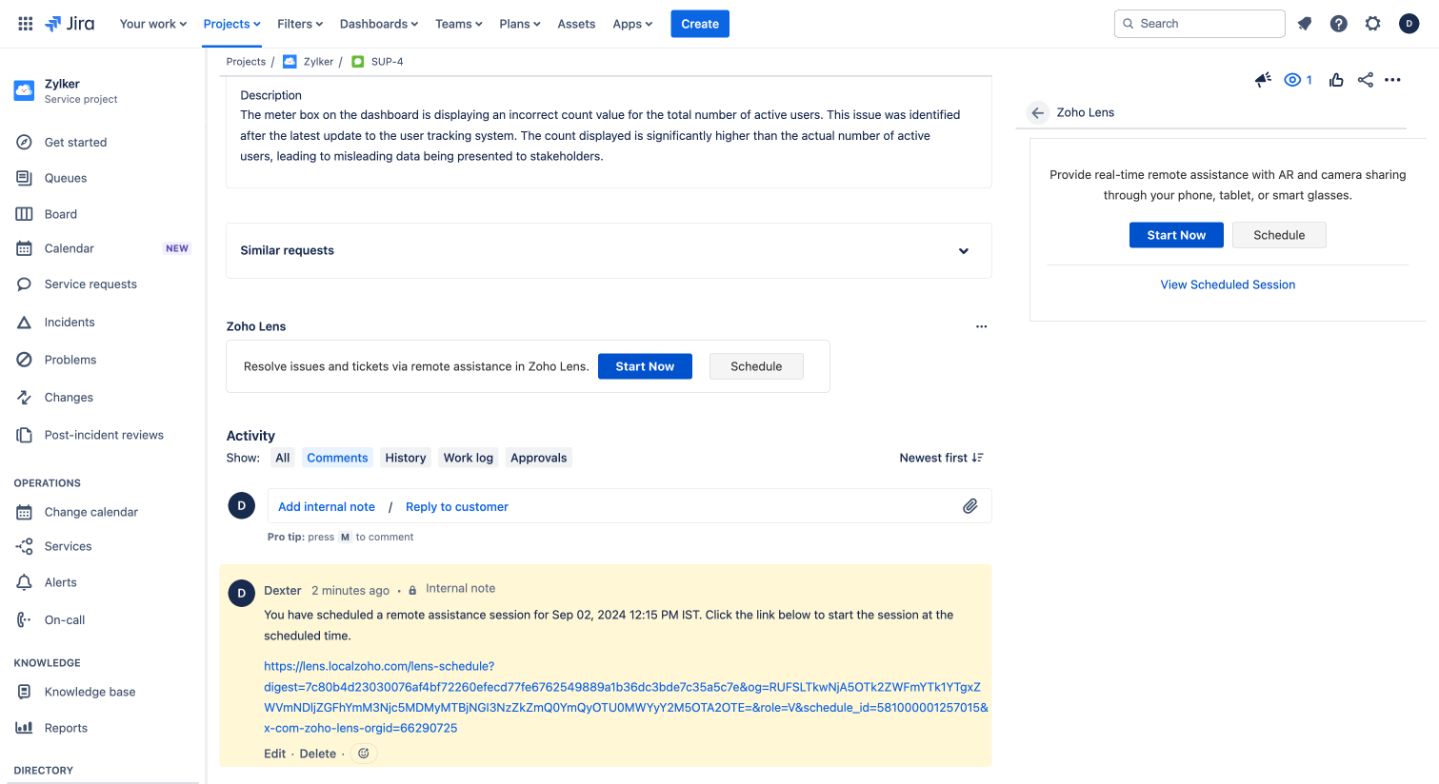Open the user profile avatar in the top bar

[x=1409, y=24]
